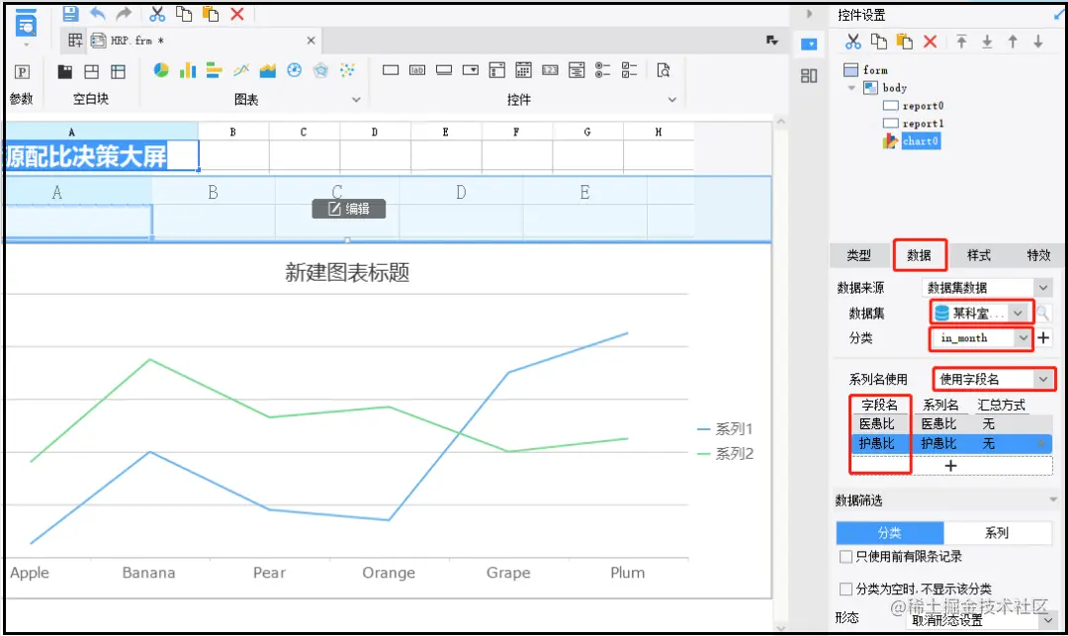Click the red delete icon in widget settings
Screen dimensions: 1068x636
click(x=930, y=43)
